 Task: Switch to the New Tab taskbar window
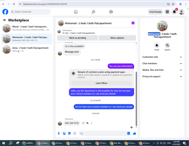[116, 143]
